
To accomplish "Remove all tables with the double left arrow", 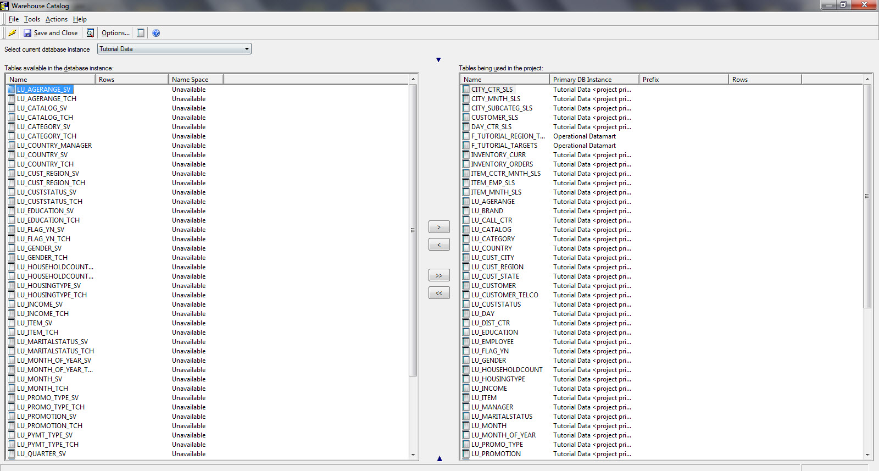I will (x=439, y=293).
